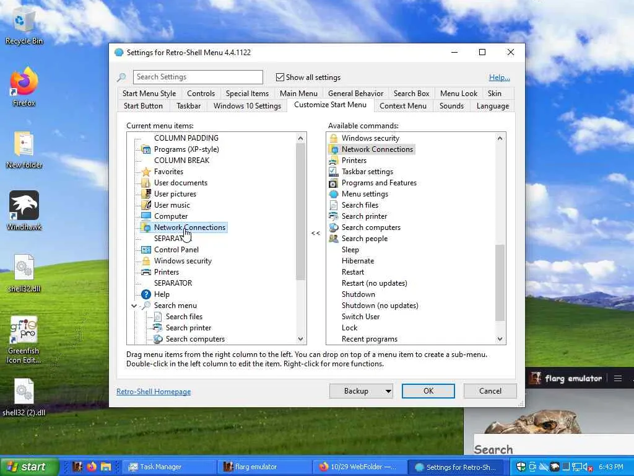Click the Available commands scrollbar thumb
Screen dimensions: 634x476
tap(500, 283)
